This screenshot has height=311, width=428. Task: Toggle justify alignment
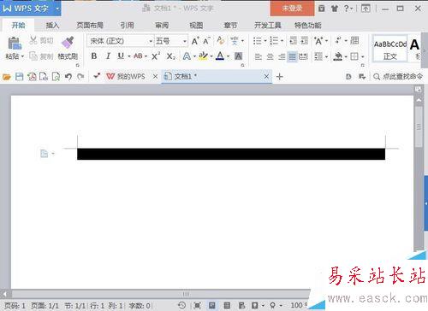pos(293,56)
